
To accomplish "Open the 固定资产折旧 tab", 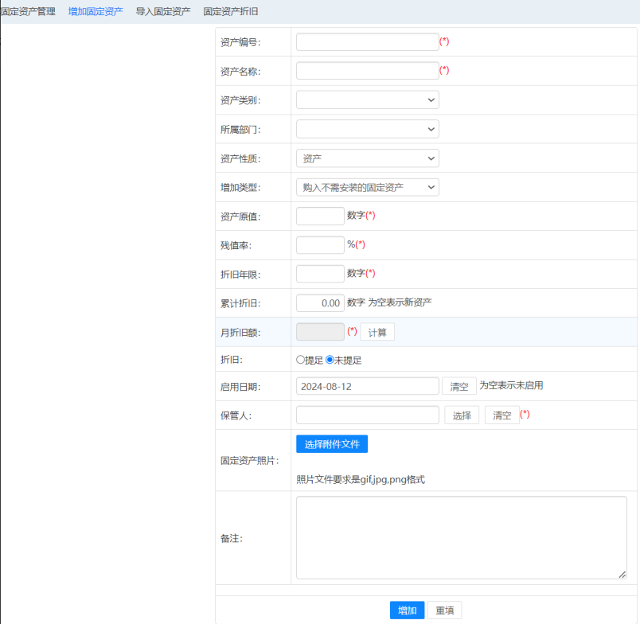I will click(231, 12).
